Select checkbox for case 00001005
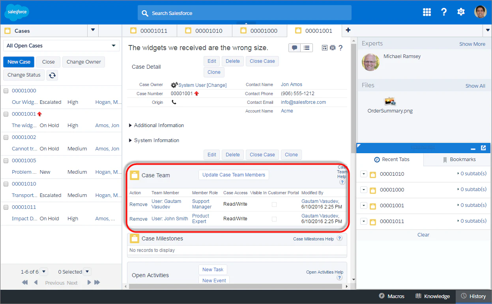The image size is (492, 304). coord(6,161)
